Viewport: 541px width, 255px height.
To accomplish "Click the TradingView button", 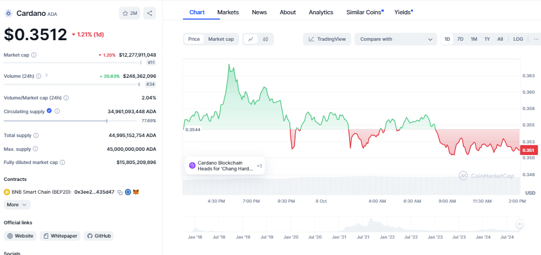I will coord(327,39).
